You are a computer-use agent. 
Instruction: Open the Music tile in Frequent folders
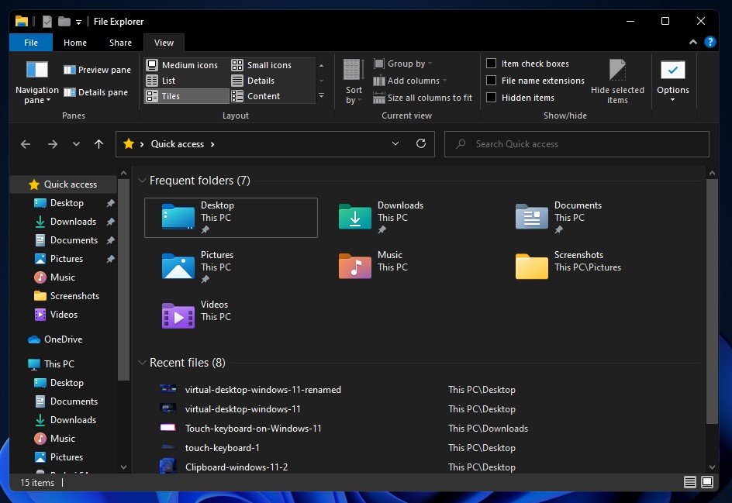408,267
